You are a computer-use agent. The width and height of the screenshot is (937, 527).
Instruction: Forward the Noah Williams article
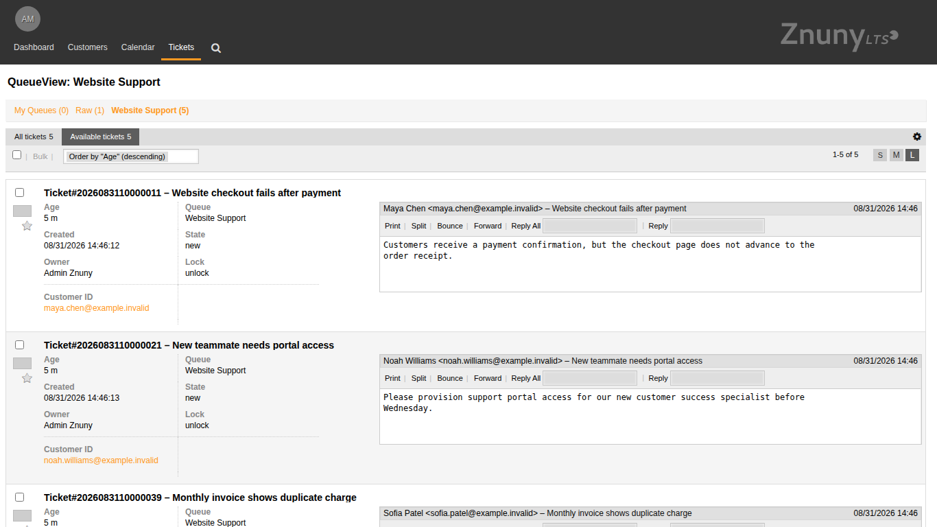pyautogui.click(x=488, y=378)
